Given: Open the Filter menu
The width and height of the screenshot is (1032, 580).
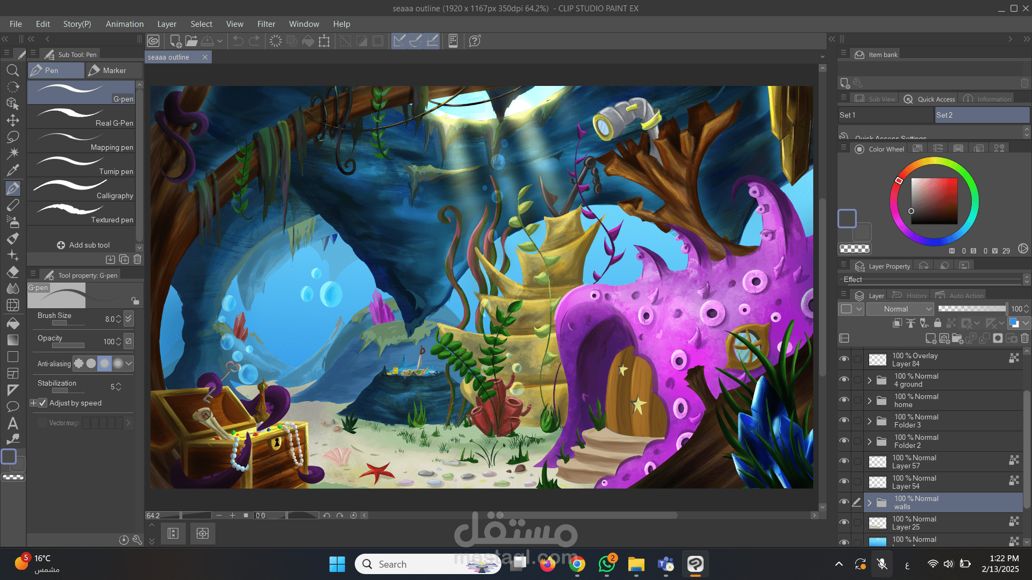Looking at the screenshot, I should [x=266, y=24].
